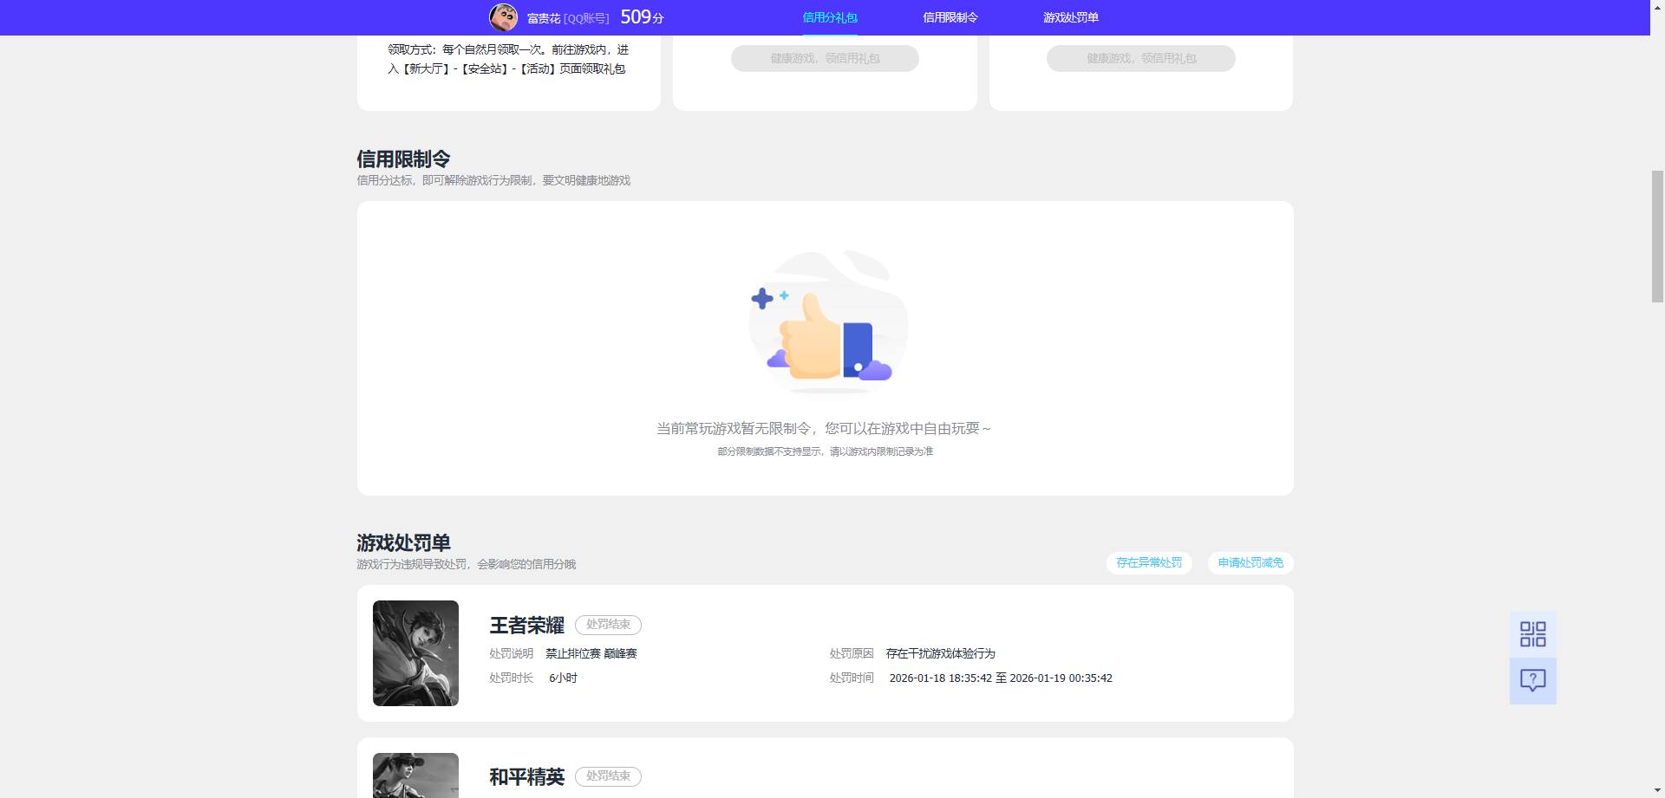Click the 王者荣耀 game icon
This screenshot has width=1665, height=798.
(415, 652)
